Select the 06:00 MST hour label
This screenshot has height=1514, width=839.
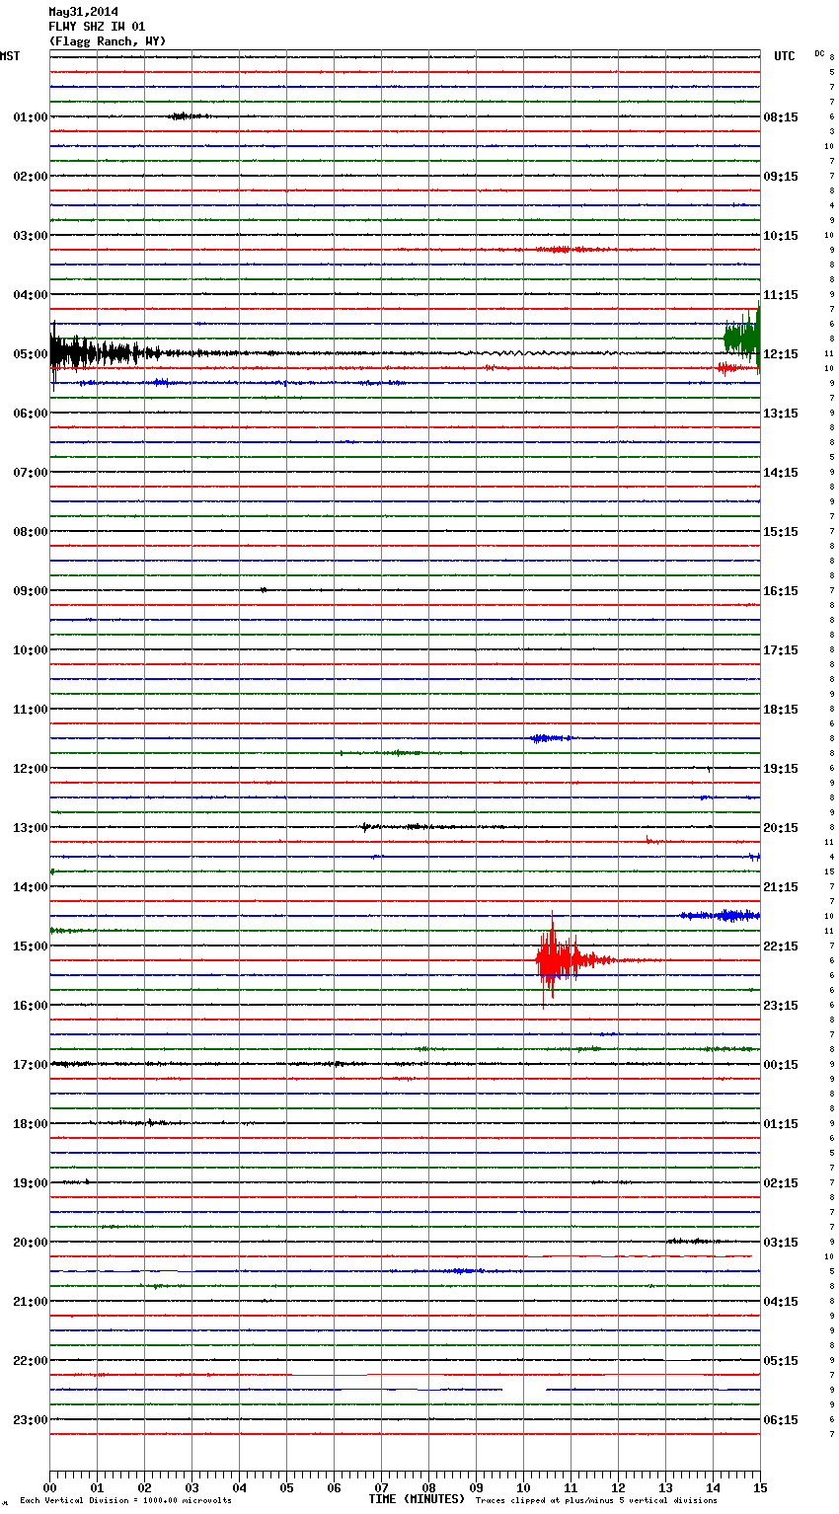[x=31, y=414]
